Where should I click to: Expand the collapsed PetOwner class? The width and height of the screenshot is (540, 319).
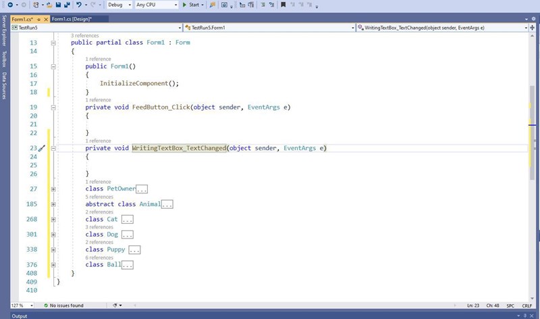pyautogui.click(x=53, y=189)
